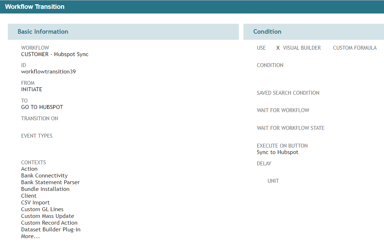Viewport: 384px width, 242px height.
Task: Click the WORKFLOW field label
Action: 35,48
